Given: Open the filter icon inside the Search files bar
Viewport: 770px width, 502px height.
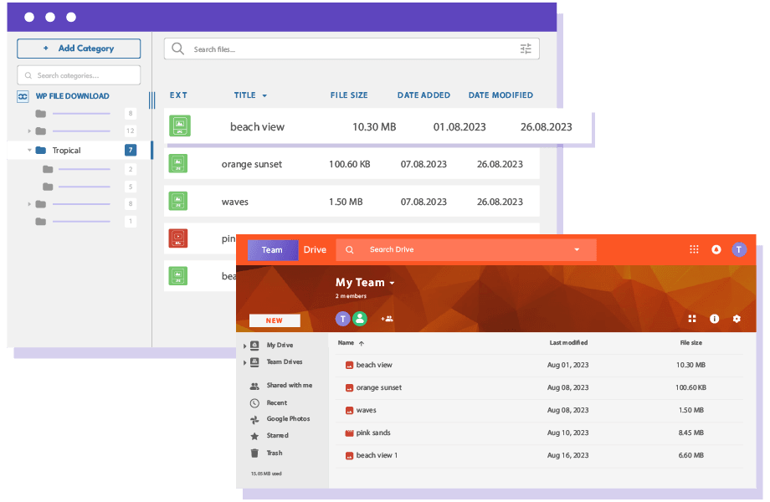Looking at the screenshot, I should [x=526, y=49].
